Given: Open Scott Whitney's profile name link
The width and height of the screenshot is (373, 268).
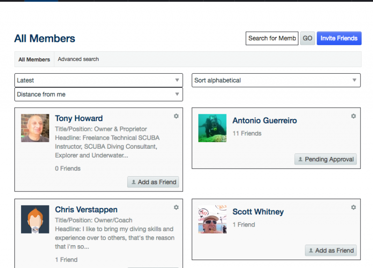Looking at the screenshot, I should [258, 212].
